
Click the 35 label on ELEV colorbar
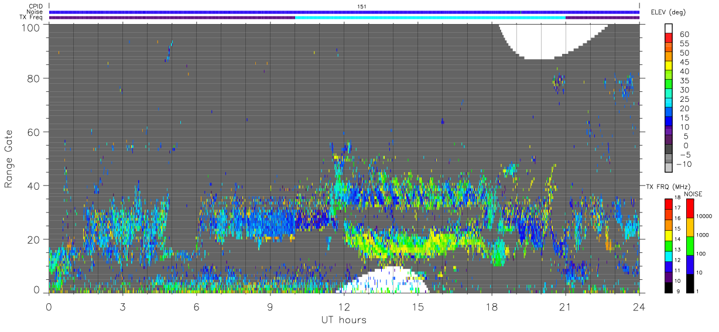click(x=685, y=80)
